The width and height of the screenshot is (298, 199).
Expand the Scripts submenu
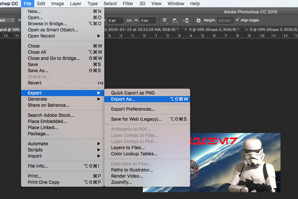click(x=63, y=150)
